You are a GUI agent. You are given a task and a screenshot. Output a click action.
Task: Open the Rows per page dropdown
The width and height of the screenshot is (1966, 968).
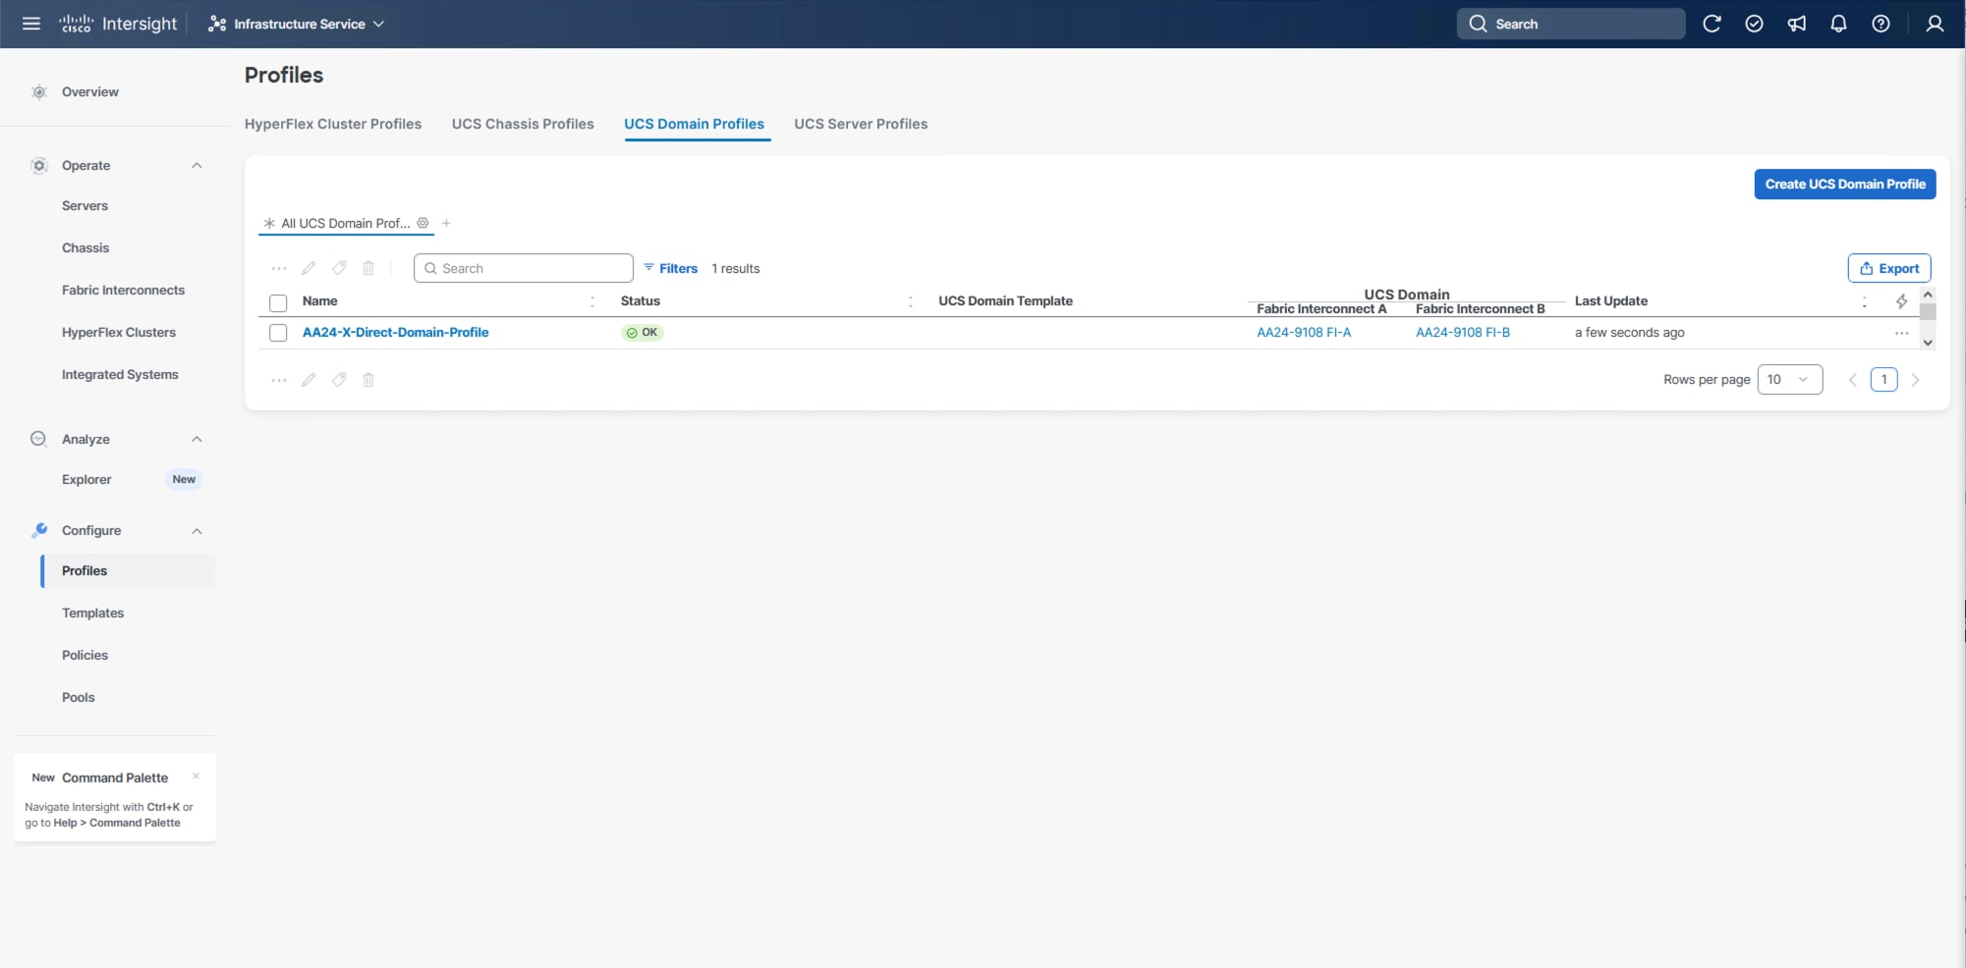pyautogui.click(x=1789, y=380)
